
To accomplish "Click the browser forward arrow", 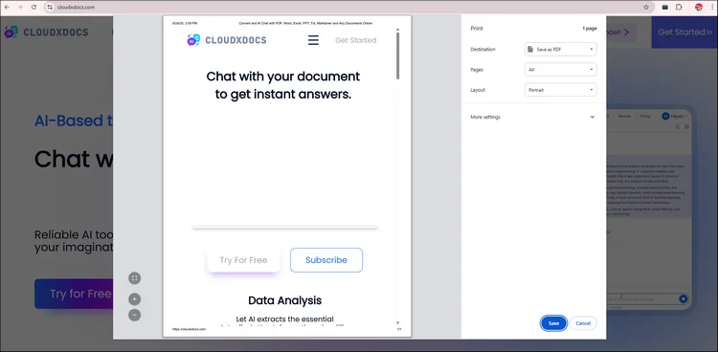I will tap(20, 8).
